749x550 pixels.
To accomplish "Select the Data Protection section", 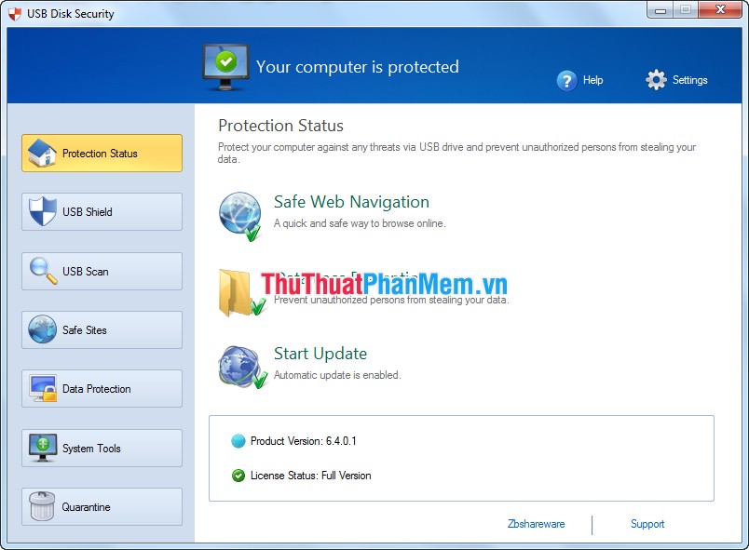I will (102, 389).
